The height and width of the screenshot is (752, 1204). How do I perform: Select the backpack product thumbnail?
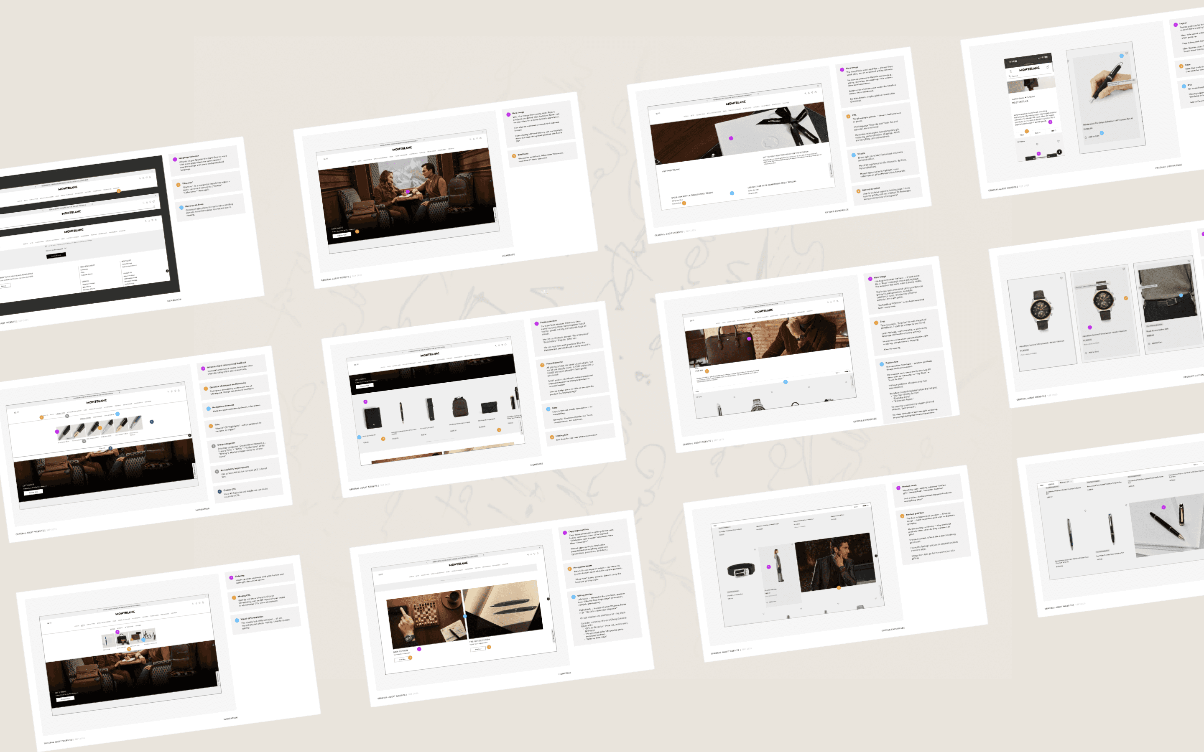click(x=460, y=407)
